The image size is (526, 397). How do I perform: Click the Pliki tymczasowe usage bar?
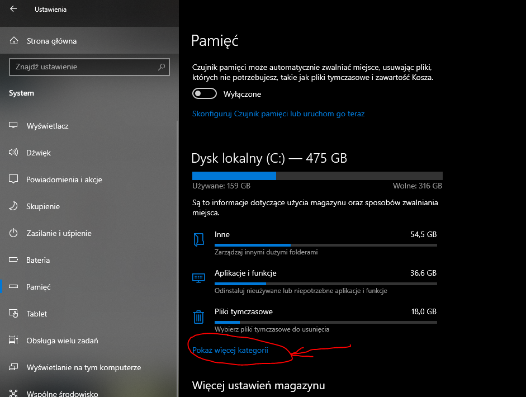point(326,323)
